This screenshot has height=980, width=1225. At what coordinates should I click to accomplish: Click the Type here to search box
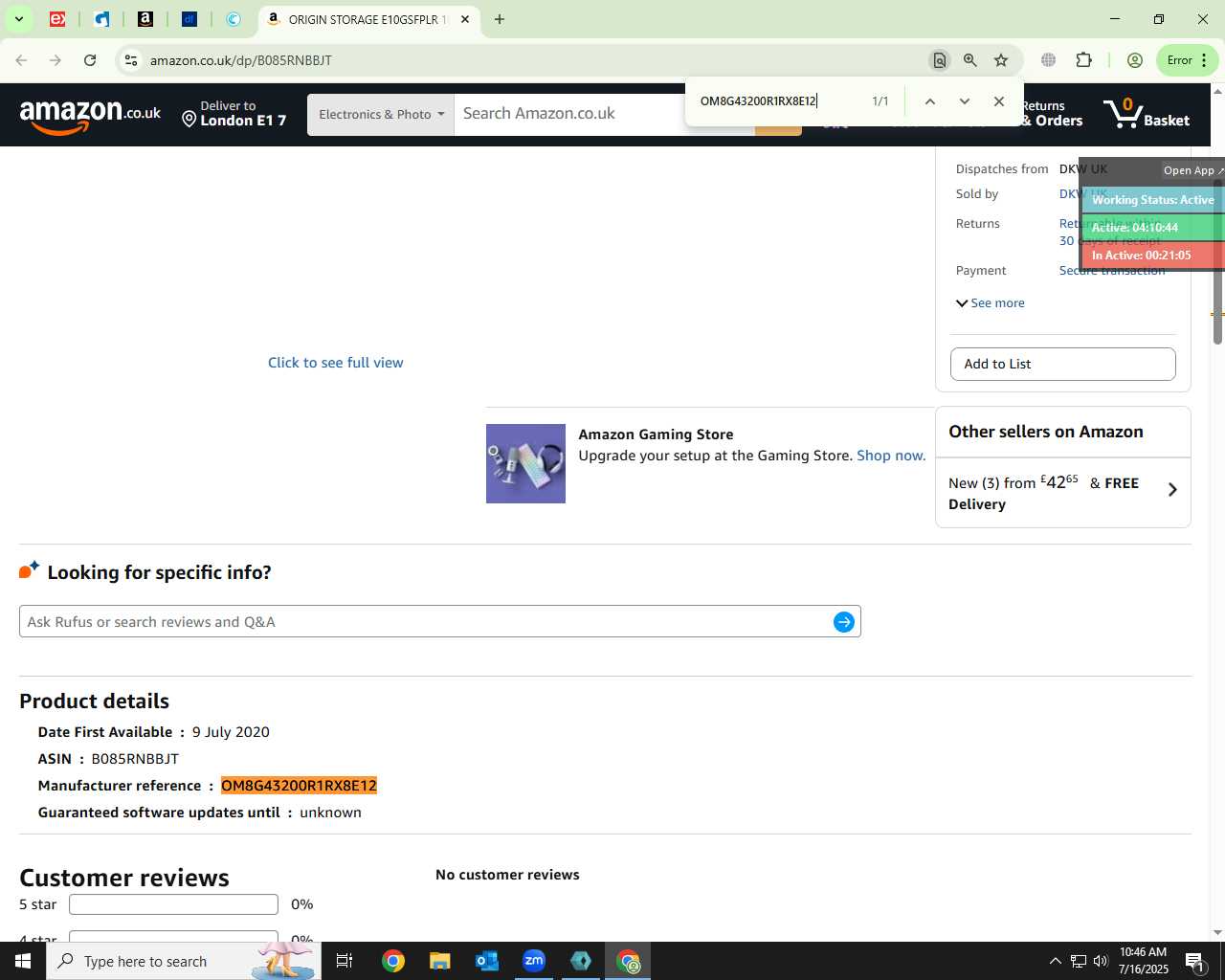[x=184, y=961]
